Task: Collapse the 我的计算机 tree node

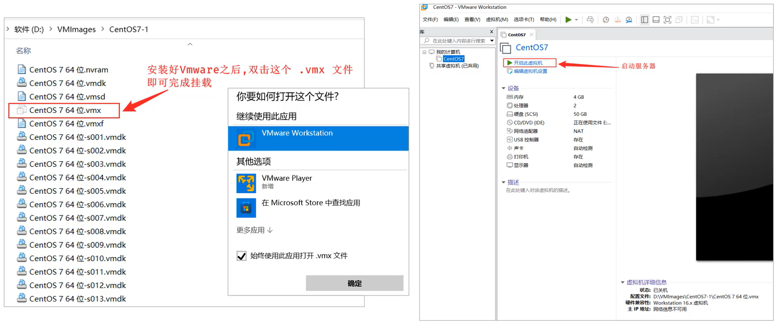Action: pos(424,52)
